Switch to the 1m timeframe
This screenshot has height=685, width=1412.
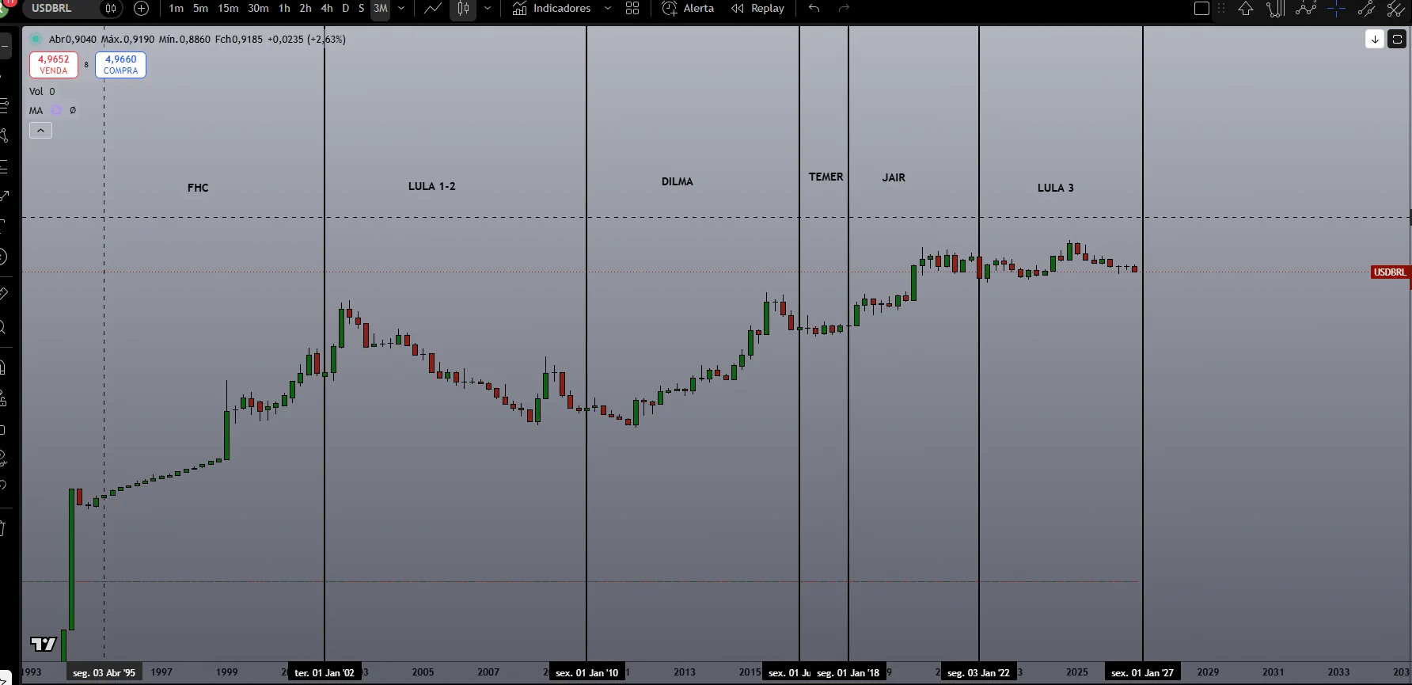click(176, 9)
